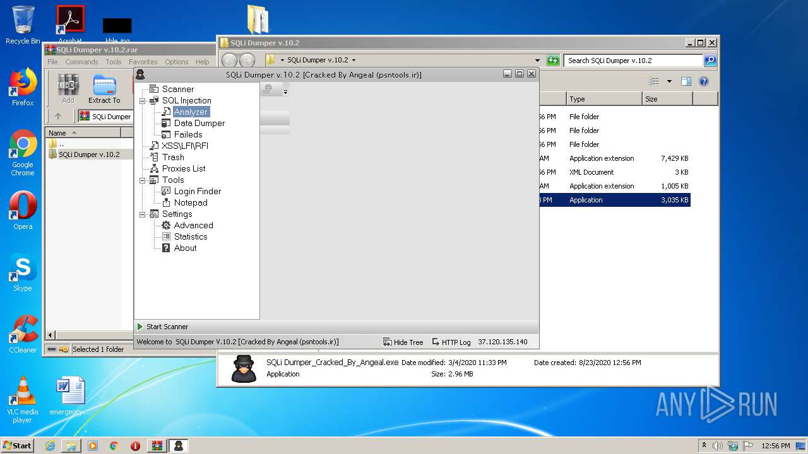Sort the WinRAR list by the Name column
Image resolution: width=808 pixels, height=454 pixels.
tap(83, 133)
